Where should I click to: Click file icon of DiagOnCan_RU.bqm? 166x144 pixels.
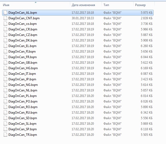(5, 112)
